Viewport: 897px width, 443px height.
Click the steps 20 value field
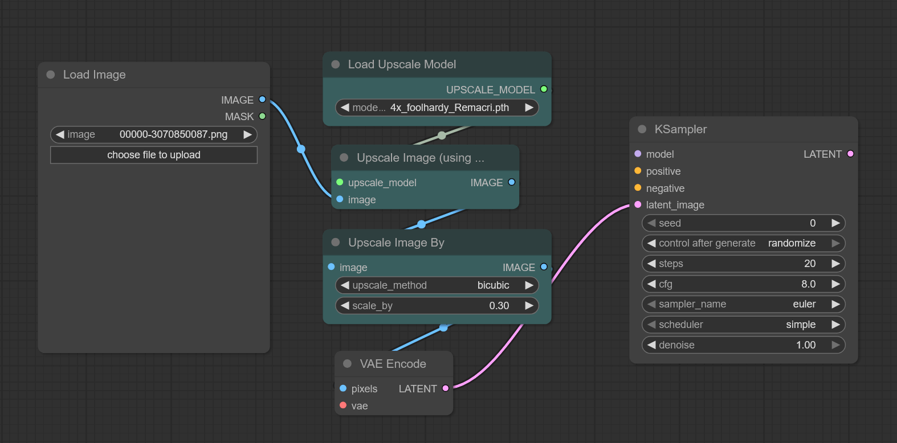744,263
